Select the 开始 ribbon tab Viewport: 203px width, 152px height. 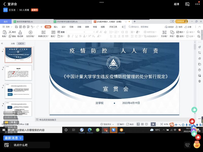(x=48, y=27)
